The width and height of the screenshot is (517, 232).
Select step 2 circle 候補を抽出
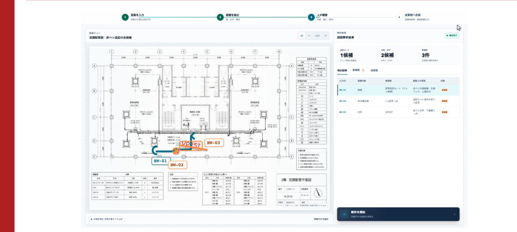[220, 17]
